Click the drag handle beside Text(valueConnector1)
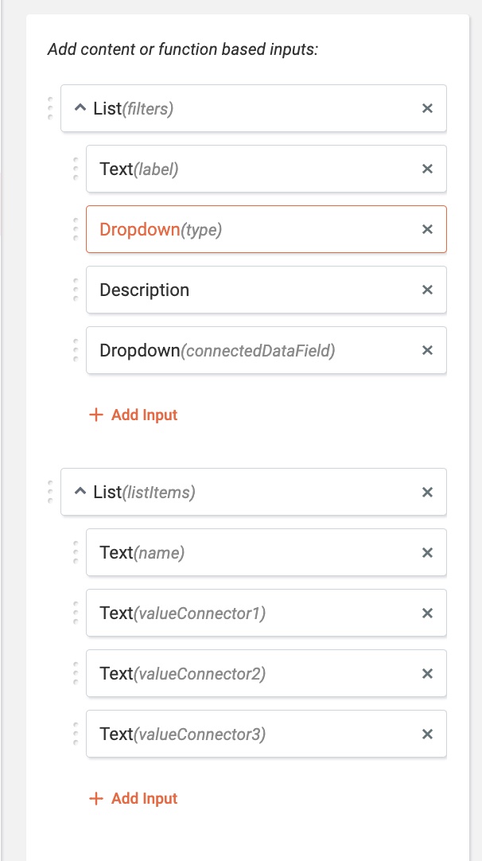Viewport: 482px width, 861px height. [76, 613]
